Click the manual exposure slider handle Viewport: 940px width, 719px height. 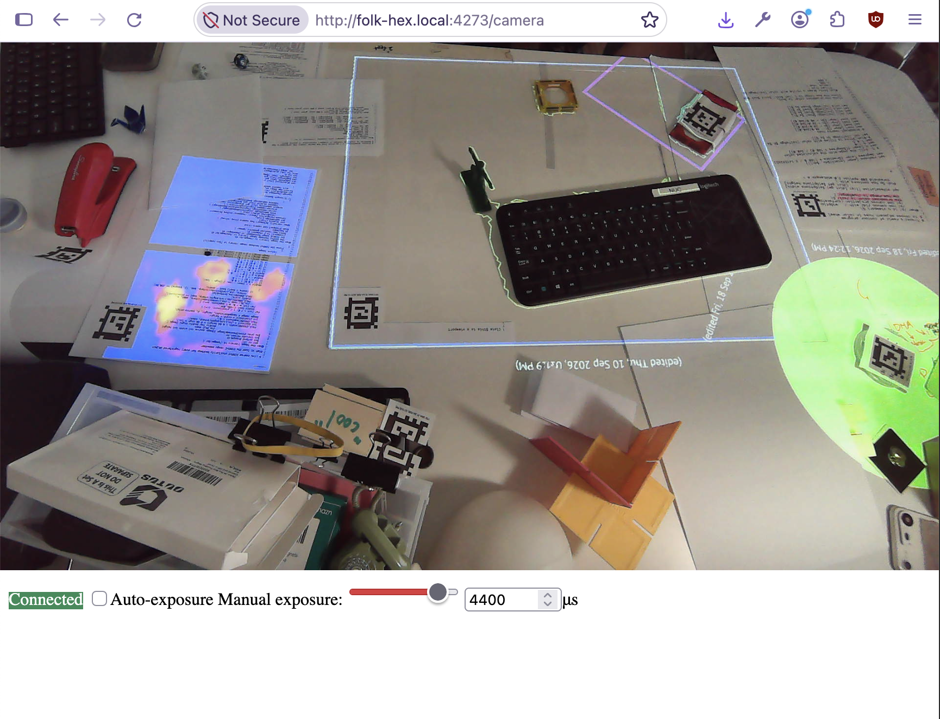tap(438, 592)
